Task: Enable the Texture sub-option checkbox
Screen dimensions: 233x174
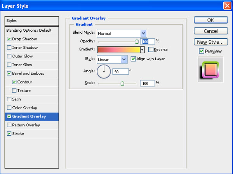Action: (x=14, y=90)
